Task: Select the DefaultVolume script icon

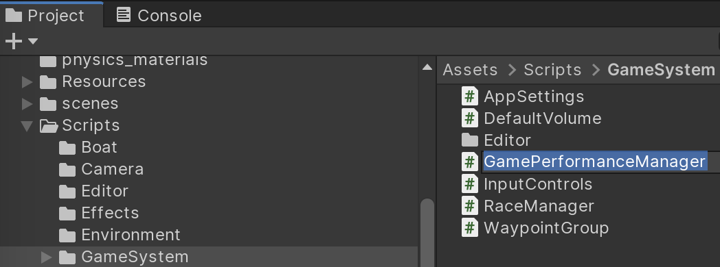Action: point(469,118)
